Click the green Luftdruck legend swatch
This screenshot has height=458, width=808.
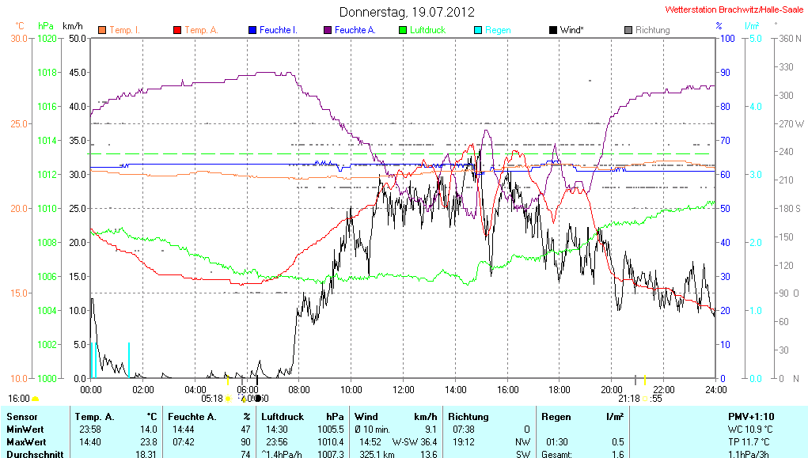(x=403, y=30)
